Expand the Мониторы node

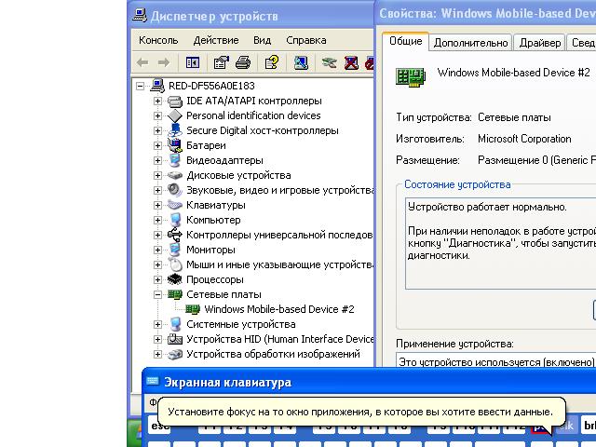[x=157, y=250]
